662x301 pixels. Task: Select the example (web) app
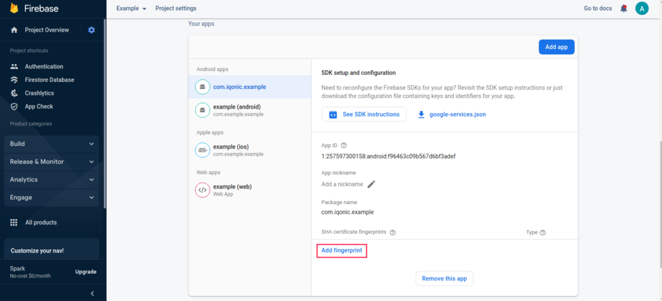coord(250,190)
